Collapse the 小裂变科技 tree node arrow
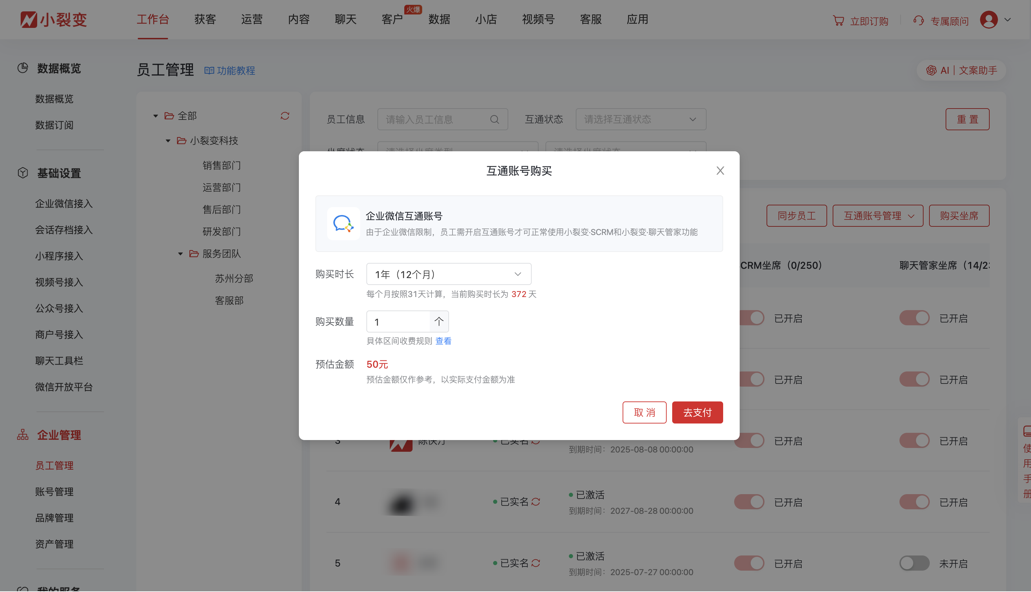1031x592 pixels. (168, 141)
